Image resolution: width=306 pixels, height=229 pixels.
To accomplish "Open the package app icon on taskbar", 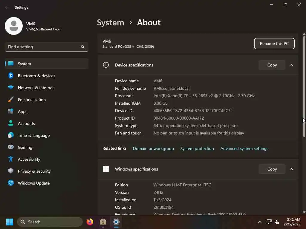I will [103, 222].
